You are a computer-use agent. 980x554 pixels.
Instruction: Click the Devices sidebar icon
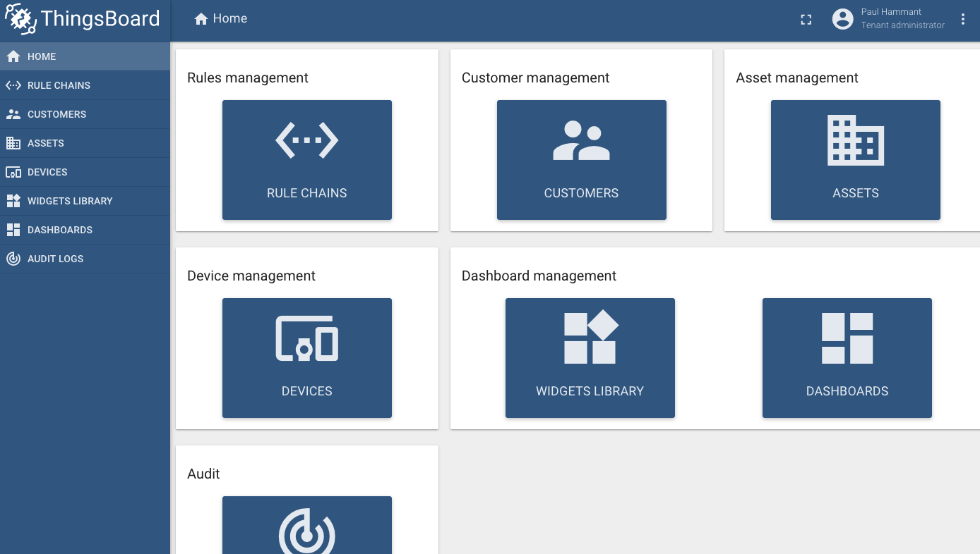pyautogui.click(x=13, y=172)
